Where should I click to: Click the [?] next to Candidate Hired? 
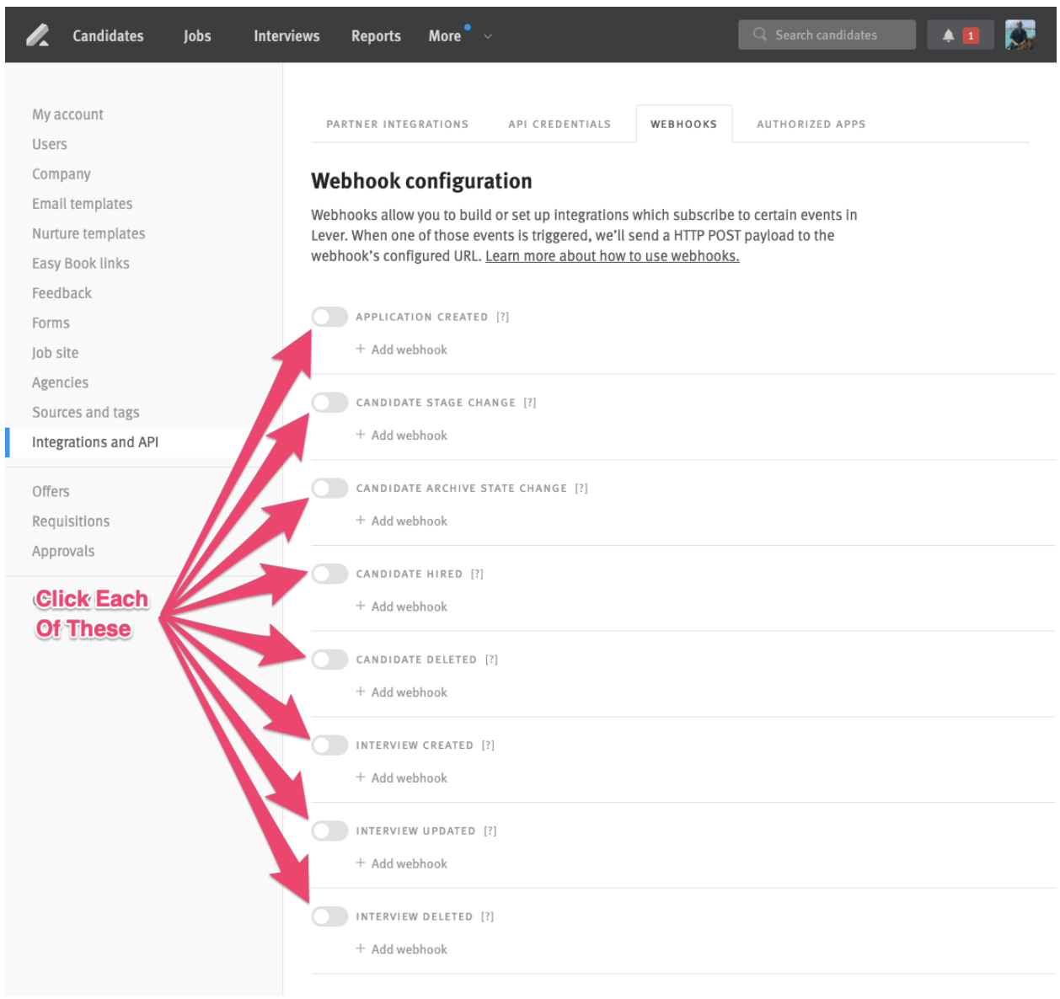478,574
